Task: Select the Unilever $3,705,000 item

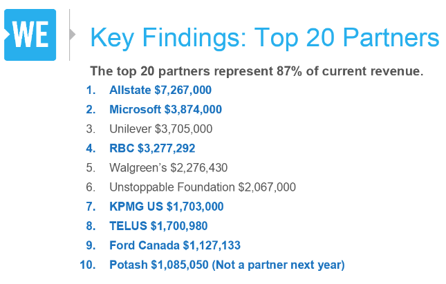Action: [161, 129]
